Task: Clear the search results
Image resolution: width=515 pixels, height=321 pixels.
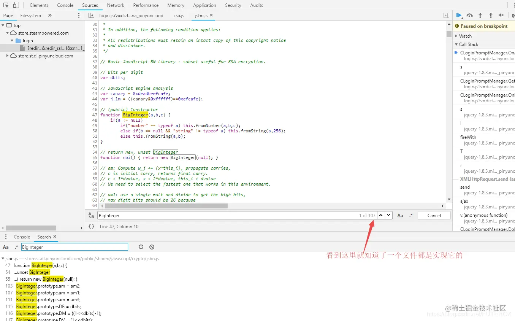Action: (x=152, y=247)
